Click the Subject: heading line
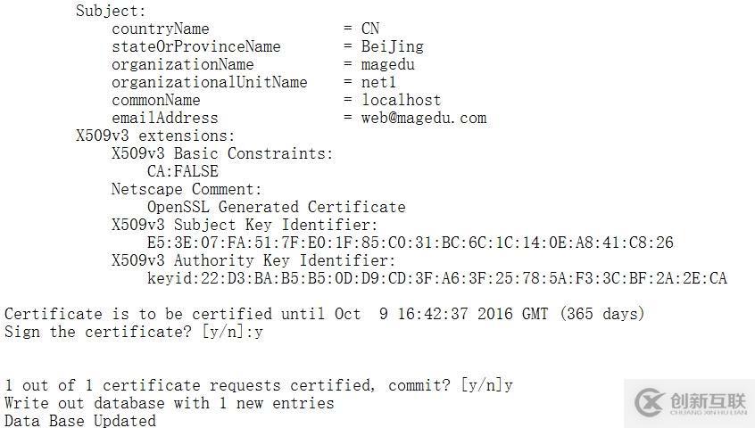Viewport: 755px width, 428px height. pos(111,11)
